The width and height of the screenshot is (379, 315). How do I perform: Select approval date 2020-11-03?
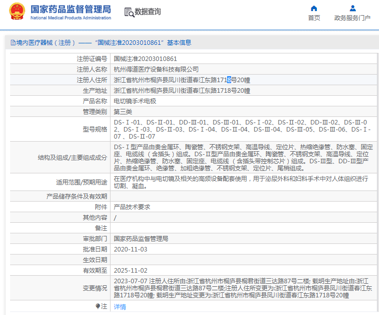point(131,249)
